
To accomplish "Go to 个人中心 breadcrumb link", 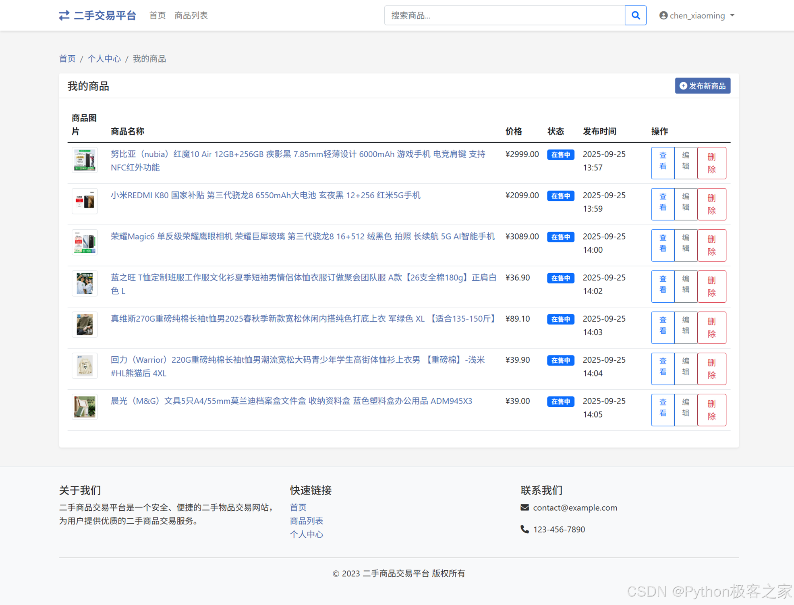I will (x=104, y=59).
